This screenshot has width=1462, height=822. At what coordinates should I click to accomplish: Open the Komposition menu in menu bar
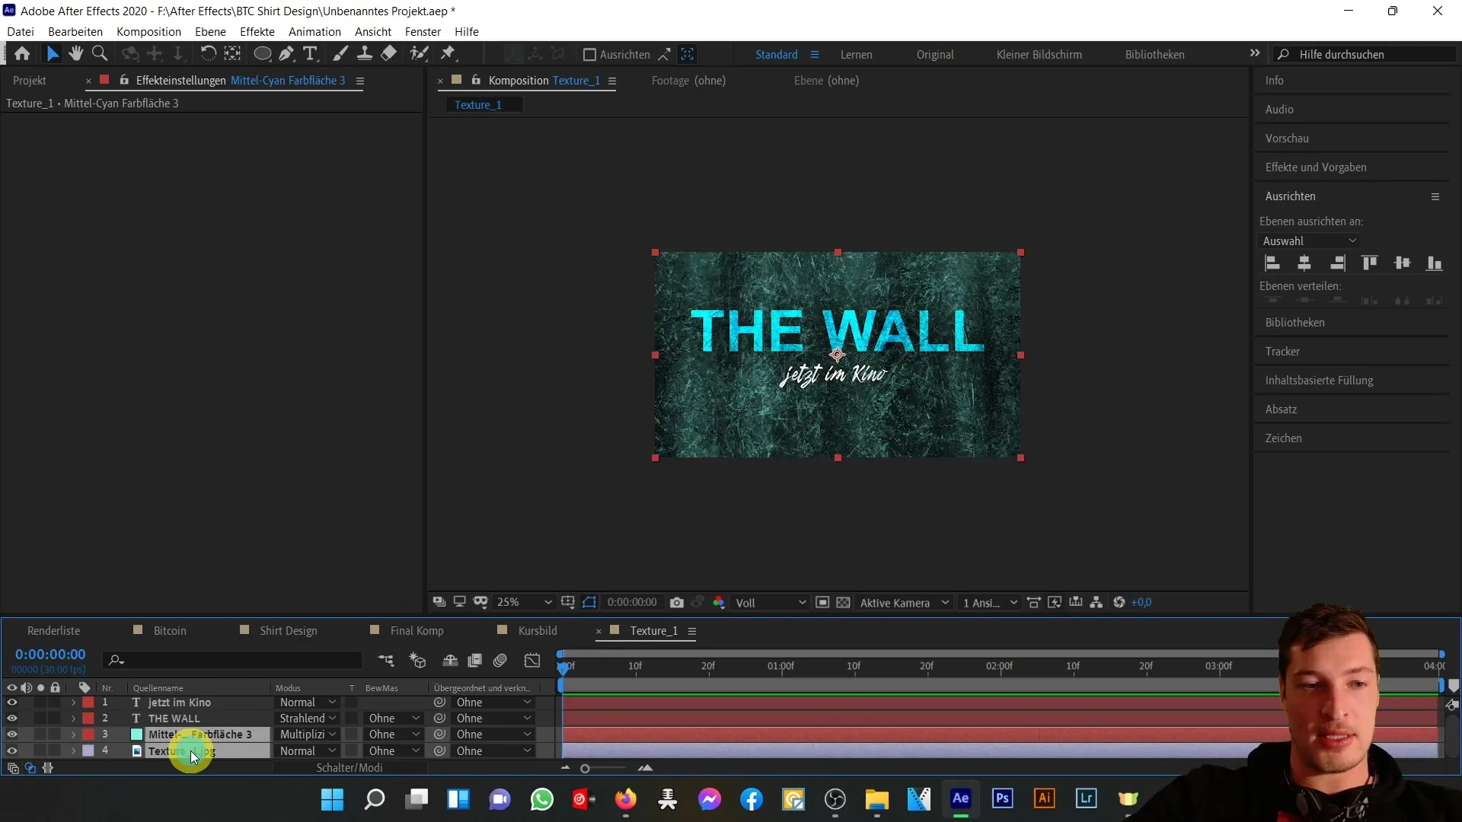point(148,31)
